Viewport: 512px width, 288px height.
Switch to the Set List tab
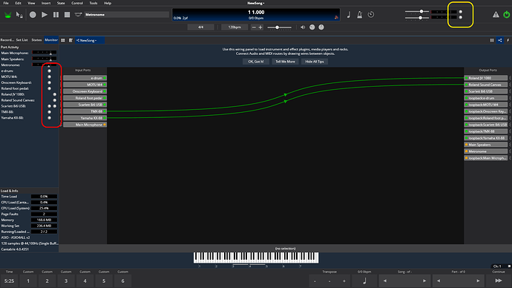click(22, 40)
